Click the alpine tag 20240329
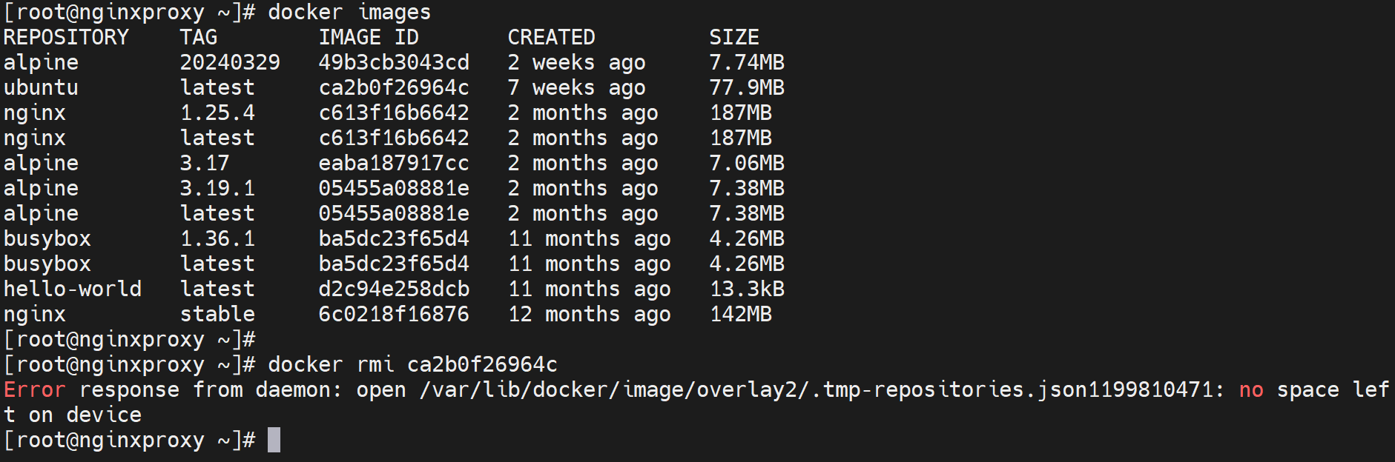The image size is (1395, 462). (x=230, y=62)
